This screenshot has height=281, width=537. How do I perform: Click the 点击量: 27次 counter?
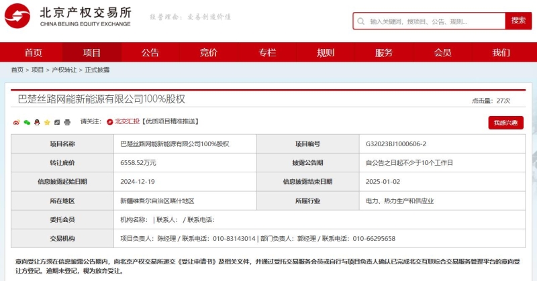tap(491, 101)
